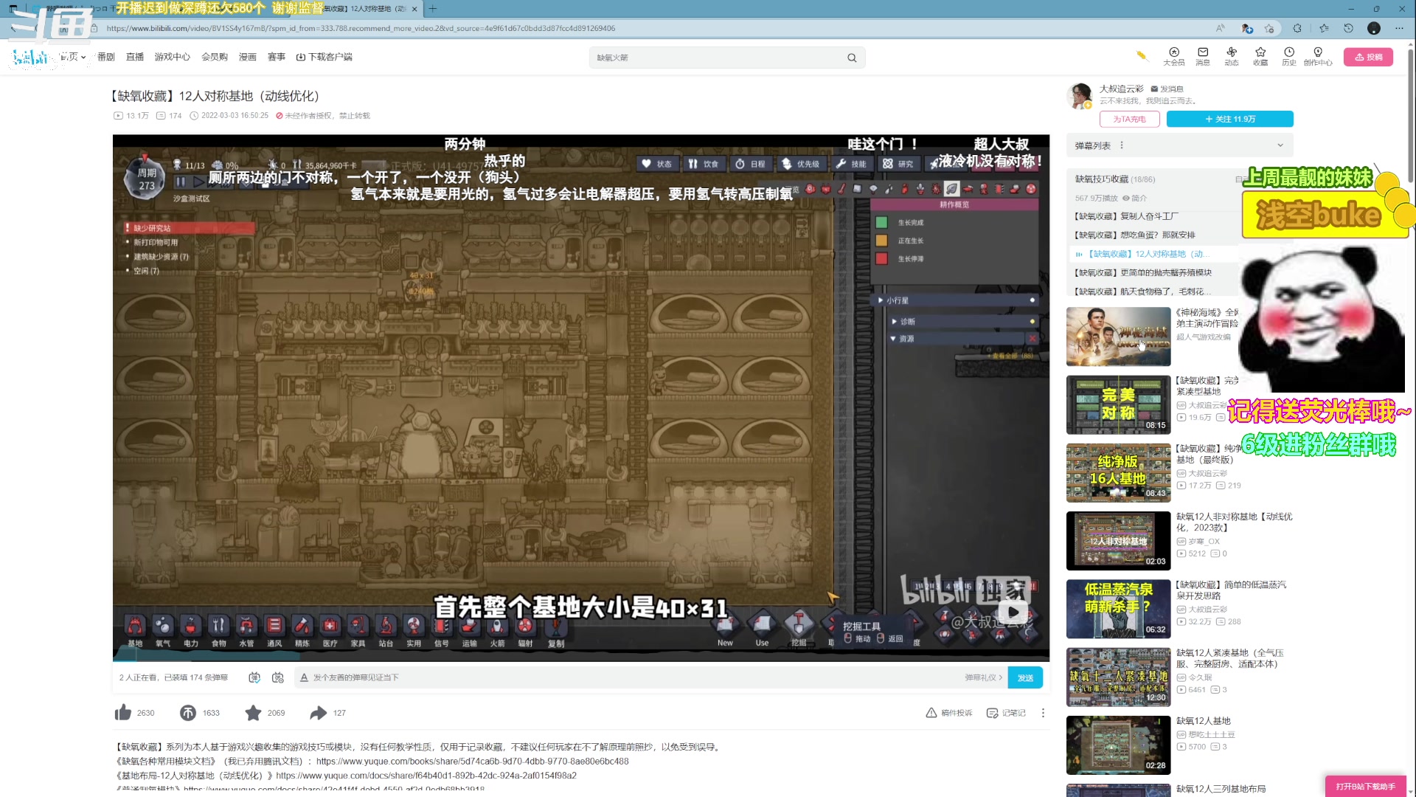Click search magnifier icon in search box

point(852,58)
